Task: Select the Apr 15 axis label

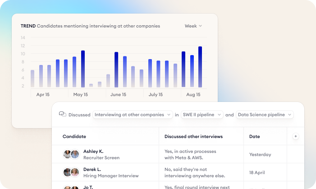Action: 43,95
